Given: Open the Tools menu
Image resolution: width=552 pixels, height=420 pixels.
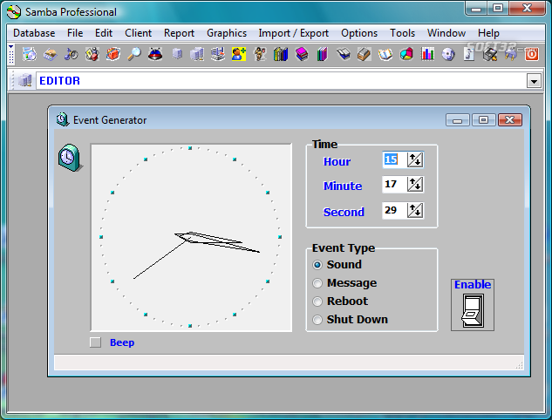Looking at the screenshot, I should [402, 33].
